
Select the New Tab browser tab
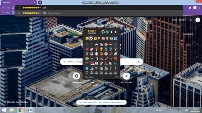tap(19, 3)
